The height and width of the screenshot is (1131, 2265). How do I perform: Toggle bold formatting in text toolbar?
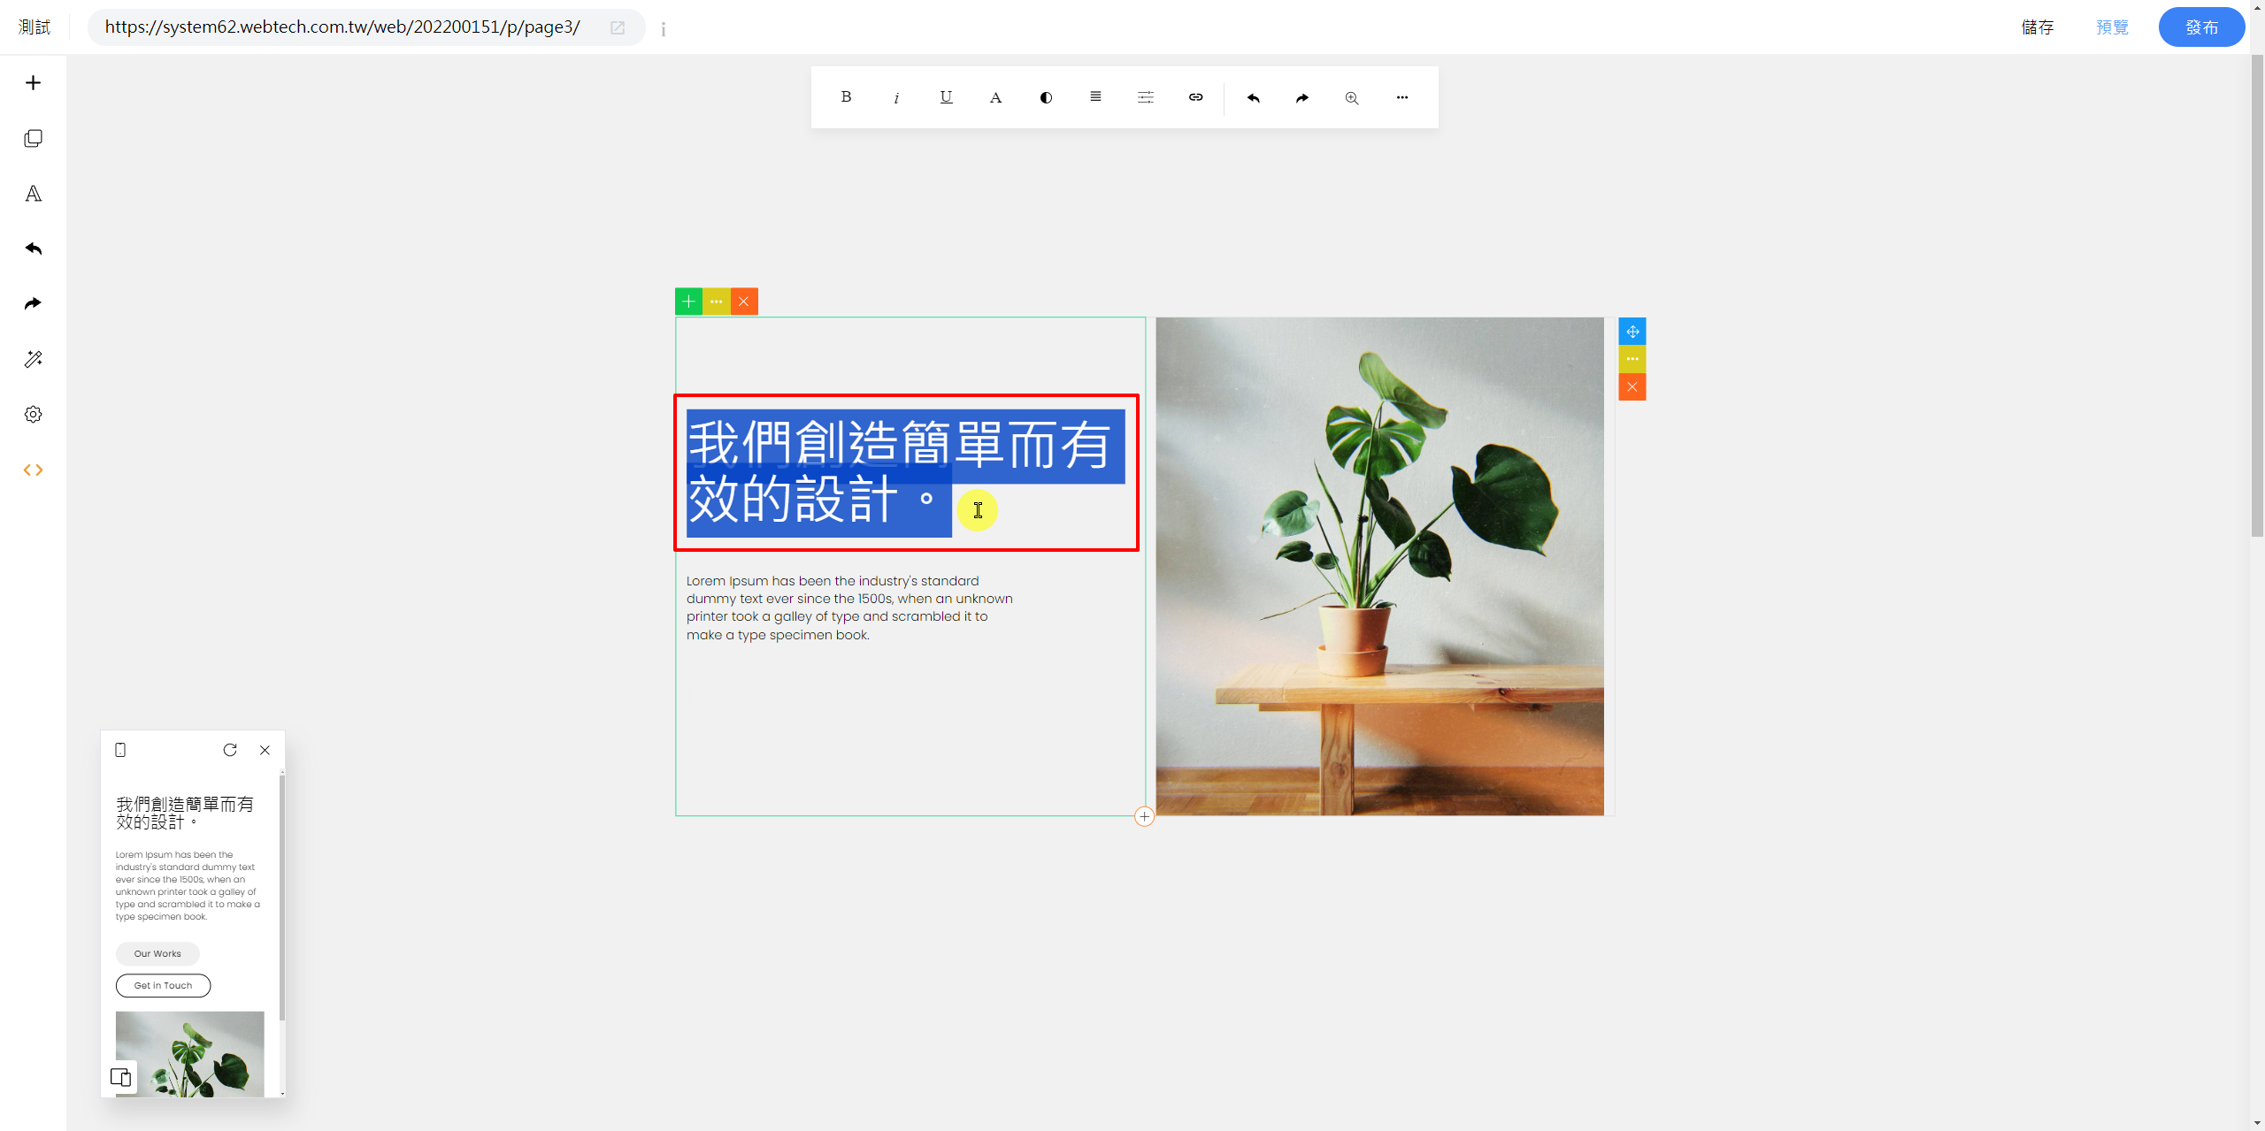(x=846, y=97)
